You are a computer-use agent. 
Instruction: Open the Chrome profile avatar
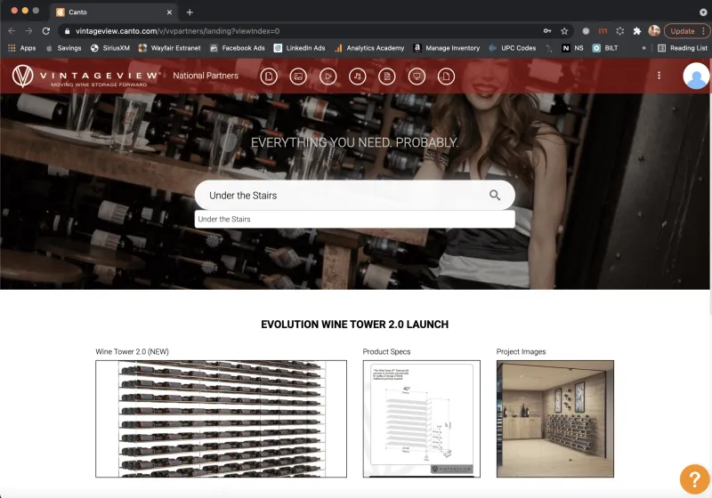(x=654, y=31)
